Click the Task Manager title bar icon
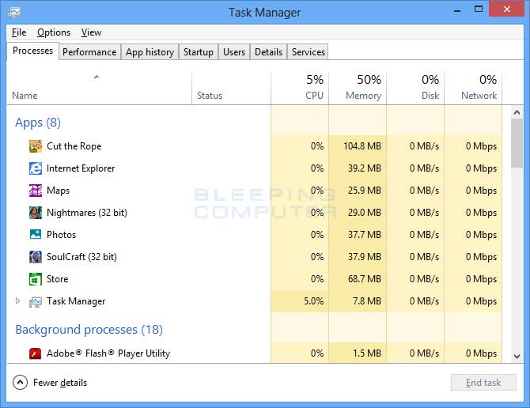This screenshot has height=408, width=530. [x=14, y=12]
